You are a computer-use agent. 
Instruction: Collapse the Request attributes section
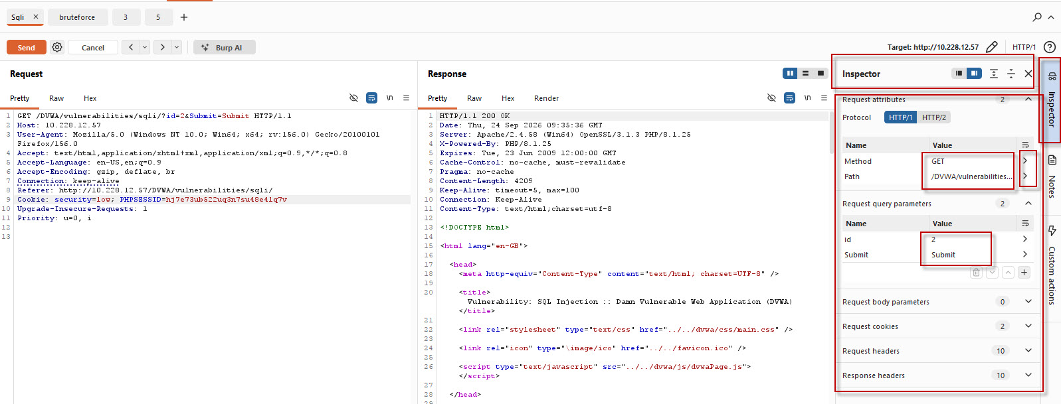pos(1028,100)
